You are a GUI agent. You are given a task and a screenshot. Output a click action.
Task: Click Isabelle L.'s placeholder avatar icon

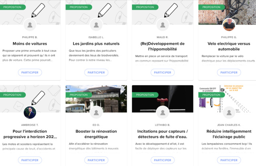tap(96, 25)
